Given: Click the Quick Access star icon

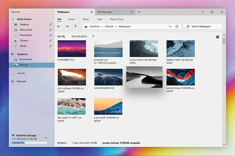Looking at the screenshot, I should [13, 19].
